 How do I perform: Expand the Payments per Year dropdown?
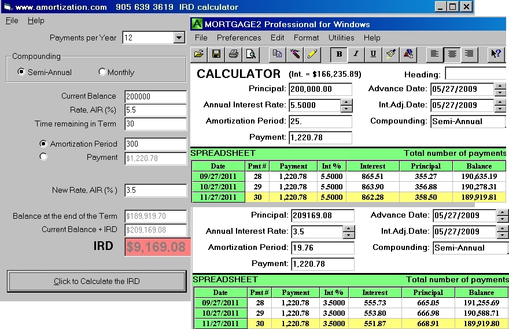pyautogui.click(x=179, y=38)
